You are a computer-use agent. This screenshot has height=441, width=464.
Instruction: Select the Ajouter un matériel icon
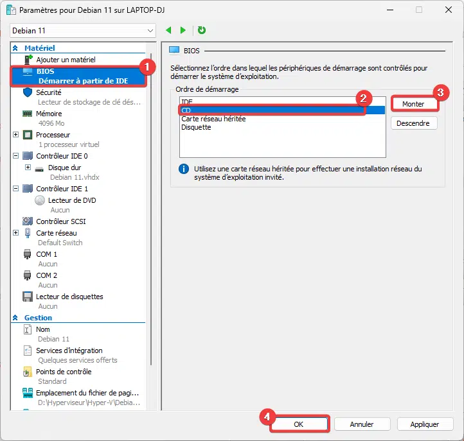click(28, 60)
